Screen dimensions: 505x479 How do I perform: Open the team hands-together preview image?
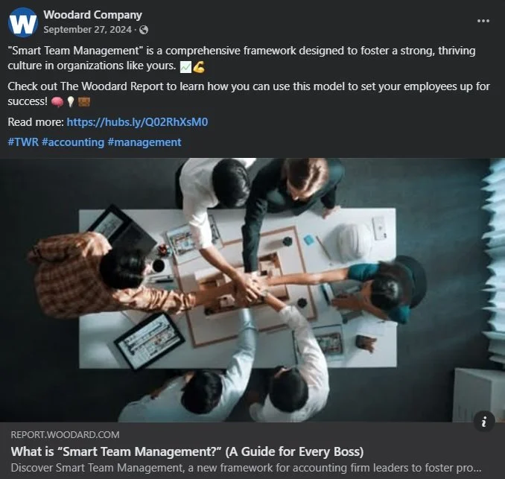252,290
